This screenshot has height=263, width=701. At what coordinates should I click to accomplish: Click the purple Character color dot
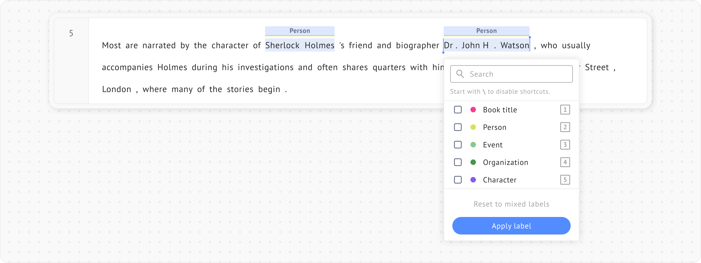tap(473, 180)
